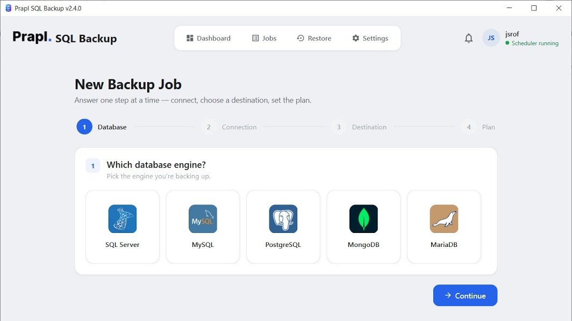Jump to step 4 Plan
This screenshot has width=572, height=321.
[478, 127]
